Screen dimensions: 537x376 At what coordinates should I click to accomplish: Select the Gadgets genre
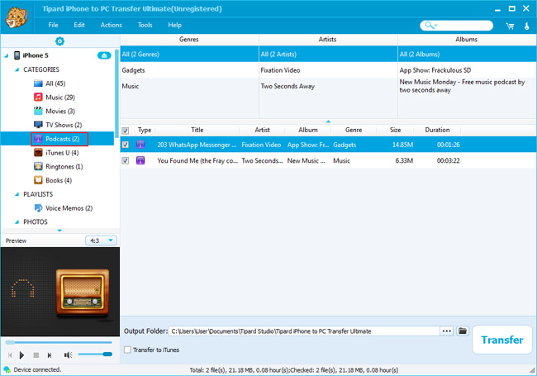tap(189, 70)
